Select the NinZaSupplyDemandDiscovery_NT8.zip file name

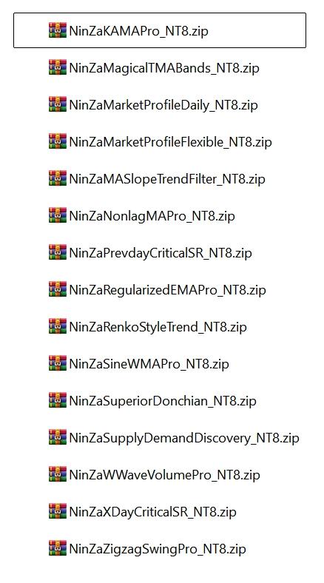click(184, 439)
